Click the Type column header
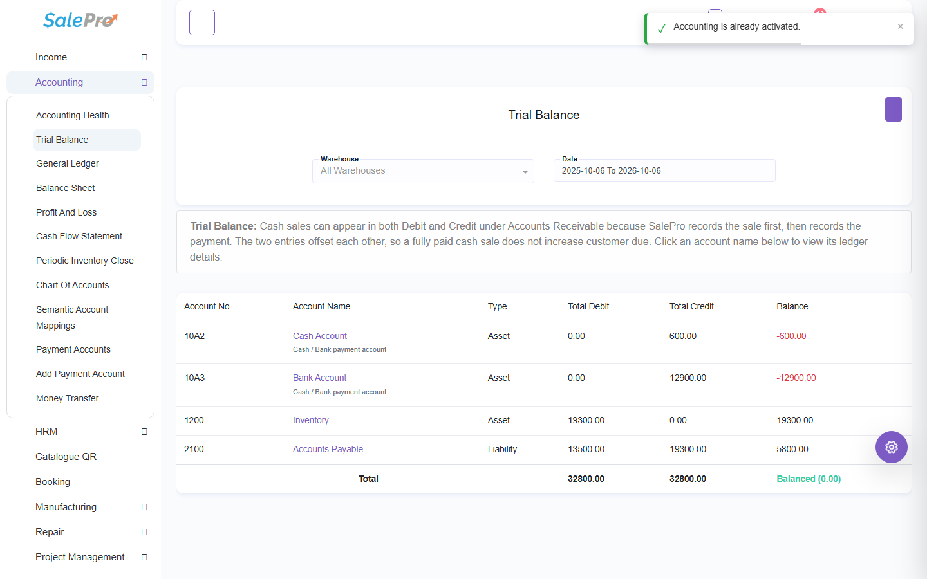The image size is (927, 579). pos(498,306)
